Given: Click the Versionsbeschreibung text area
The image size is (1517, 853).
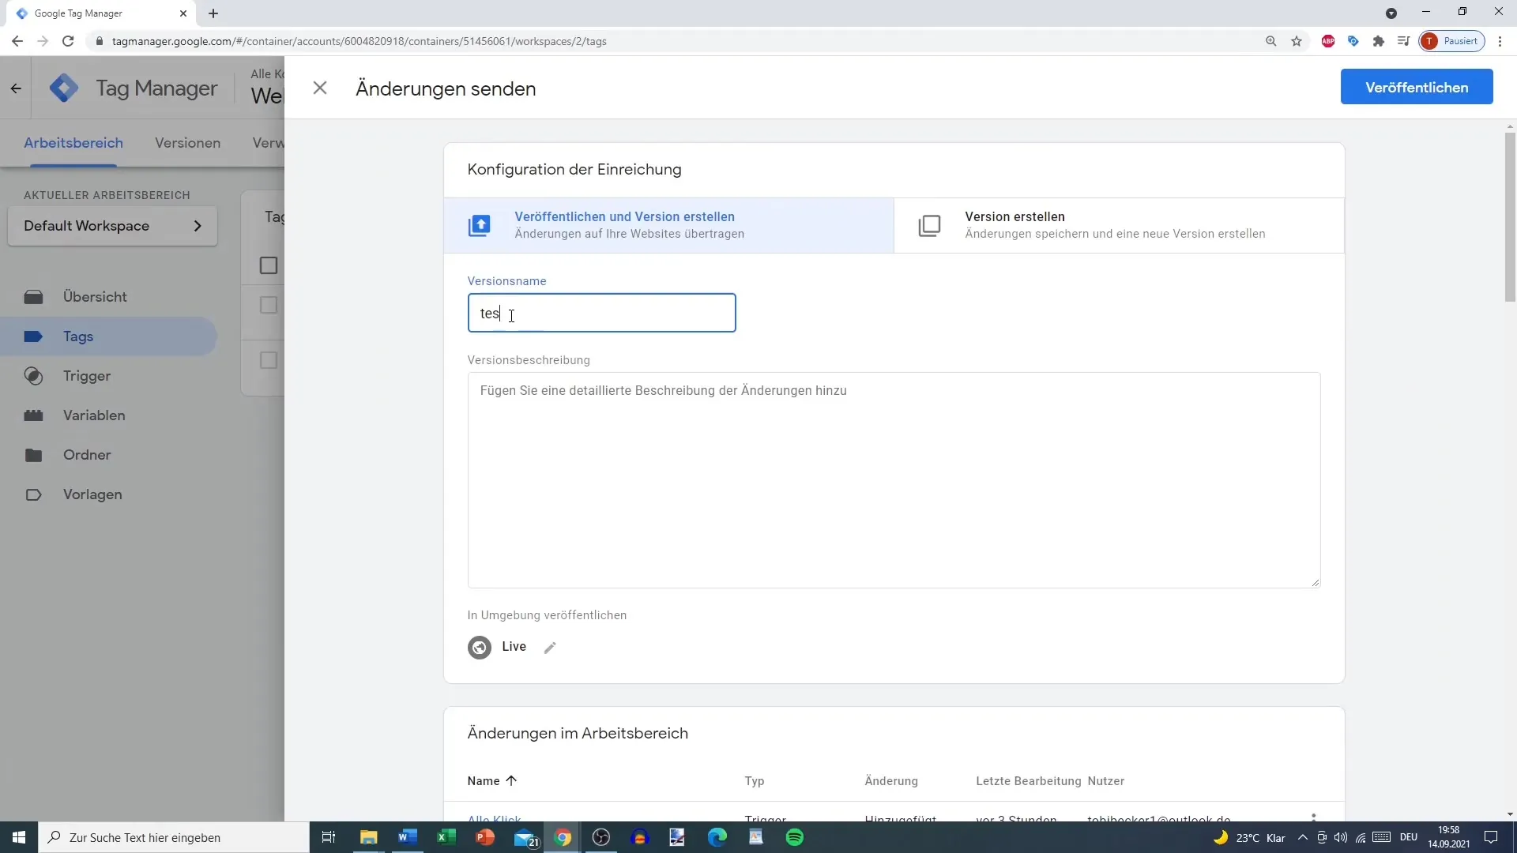Looking at the screenshot, I should coord(894,480).
